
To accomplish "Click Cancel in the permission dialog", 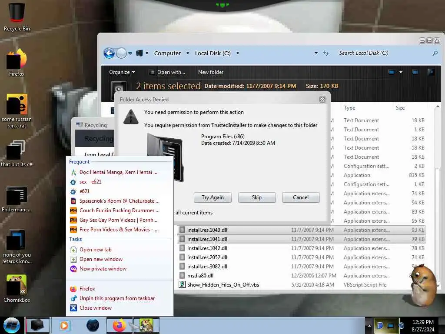I will [x=301, y=197].
